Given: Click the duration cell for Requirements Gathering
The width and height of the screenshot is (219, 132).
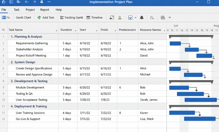Looking at the screenshot, I should (68, 43).
